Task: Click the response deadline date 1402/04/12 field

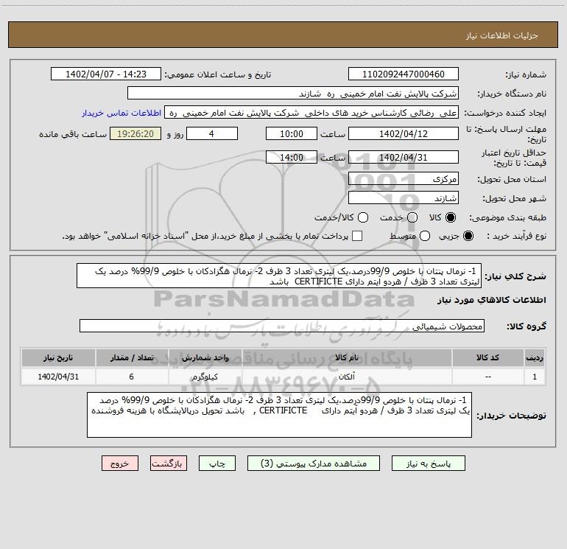Action: point(404,133)
